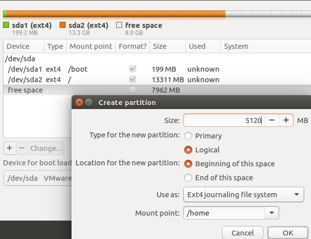Open the Use as filesystem dropdown

coord(243,195)
